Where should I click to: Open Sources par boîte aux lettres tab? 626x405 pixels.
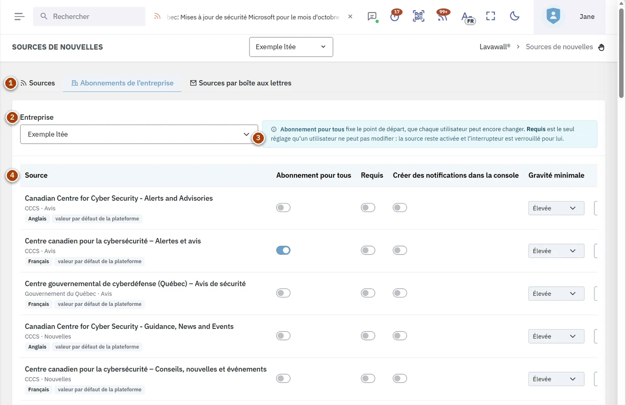coord(241,83)
